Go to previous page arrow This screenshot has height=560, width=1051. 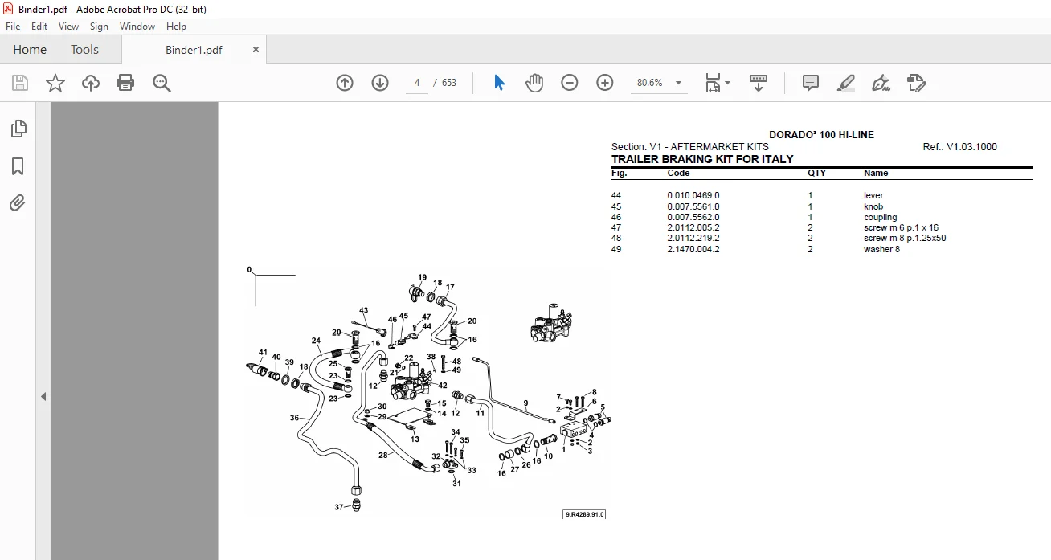point(345,83)
